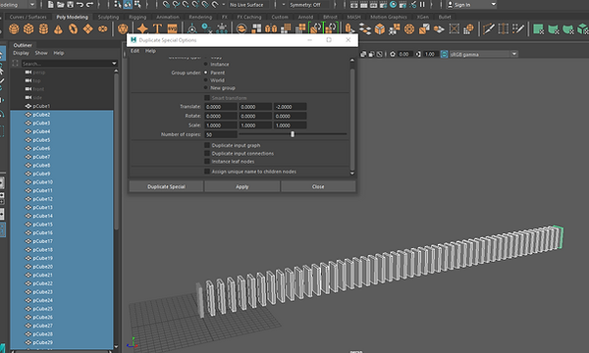589x353 pixels.
Task: Click the Insert Edge Loop tool icon
Action: (x=503, y=28)
